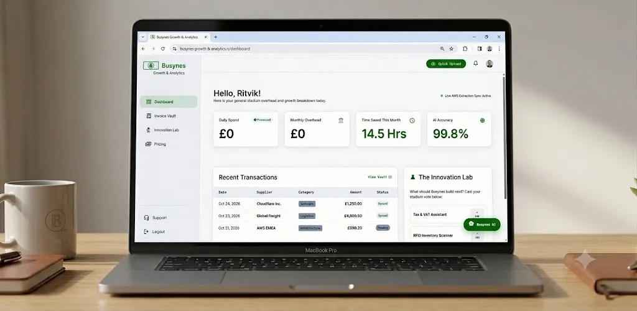Click the bank icon on Monthly Overhead card
Viewport: 637px width, 311px height.
coord(341,120)
